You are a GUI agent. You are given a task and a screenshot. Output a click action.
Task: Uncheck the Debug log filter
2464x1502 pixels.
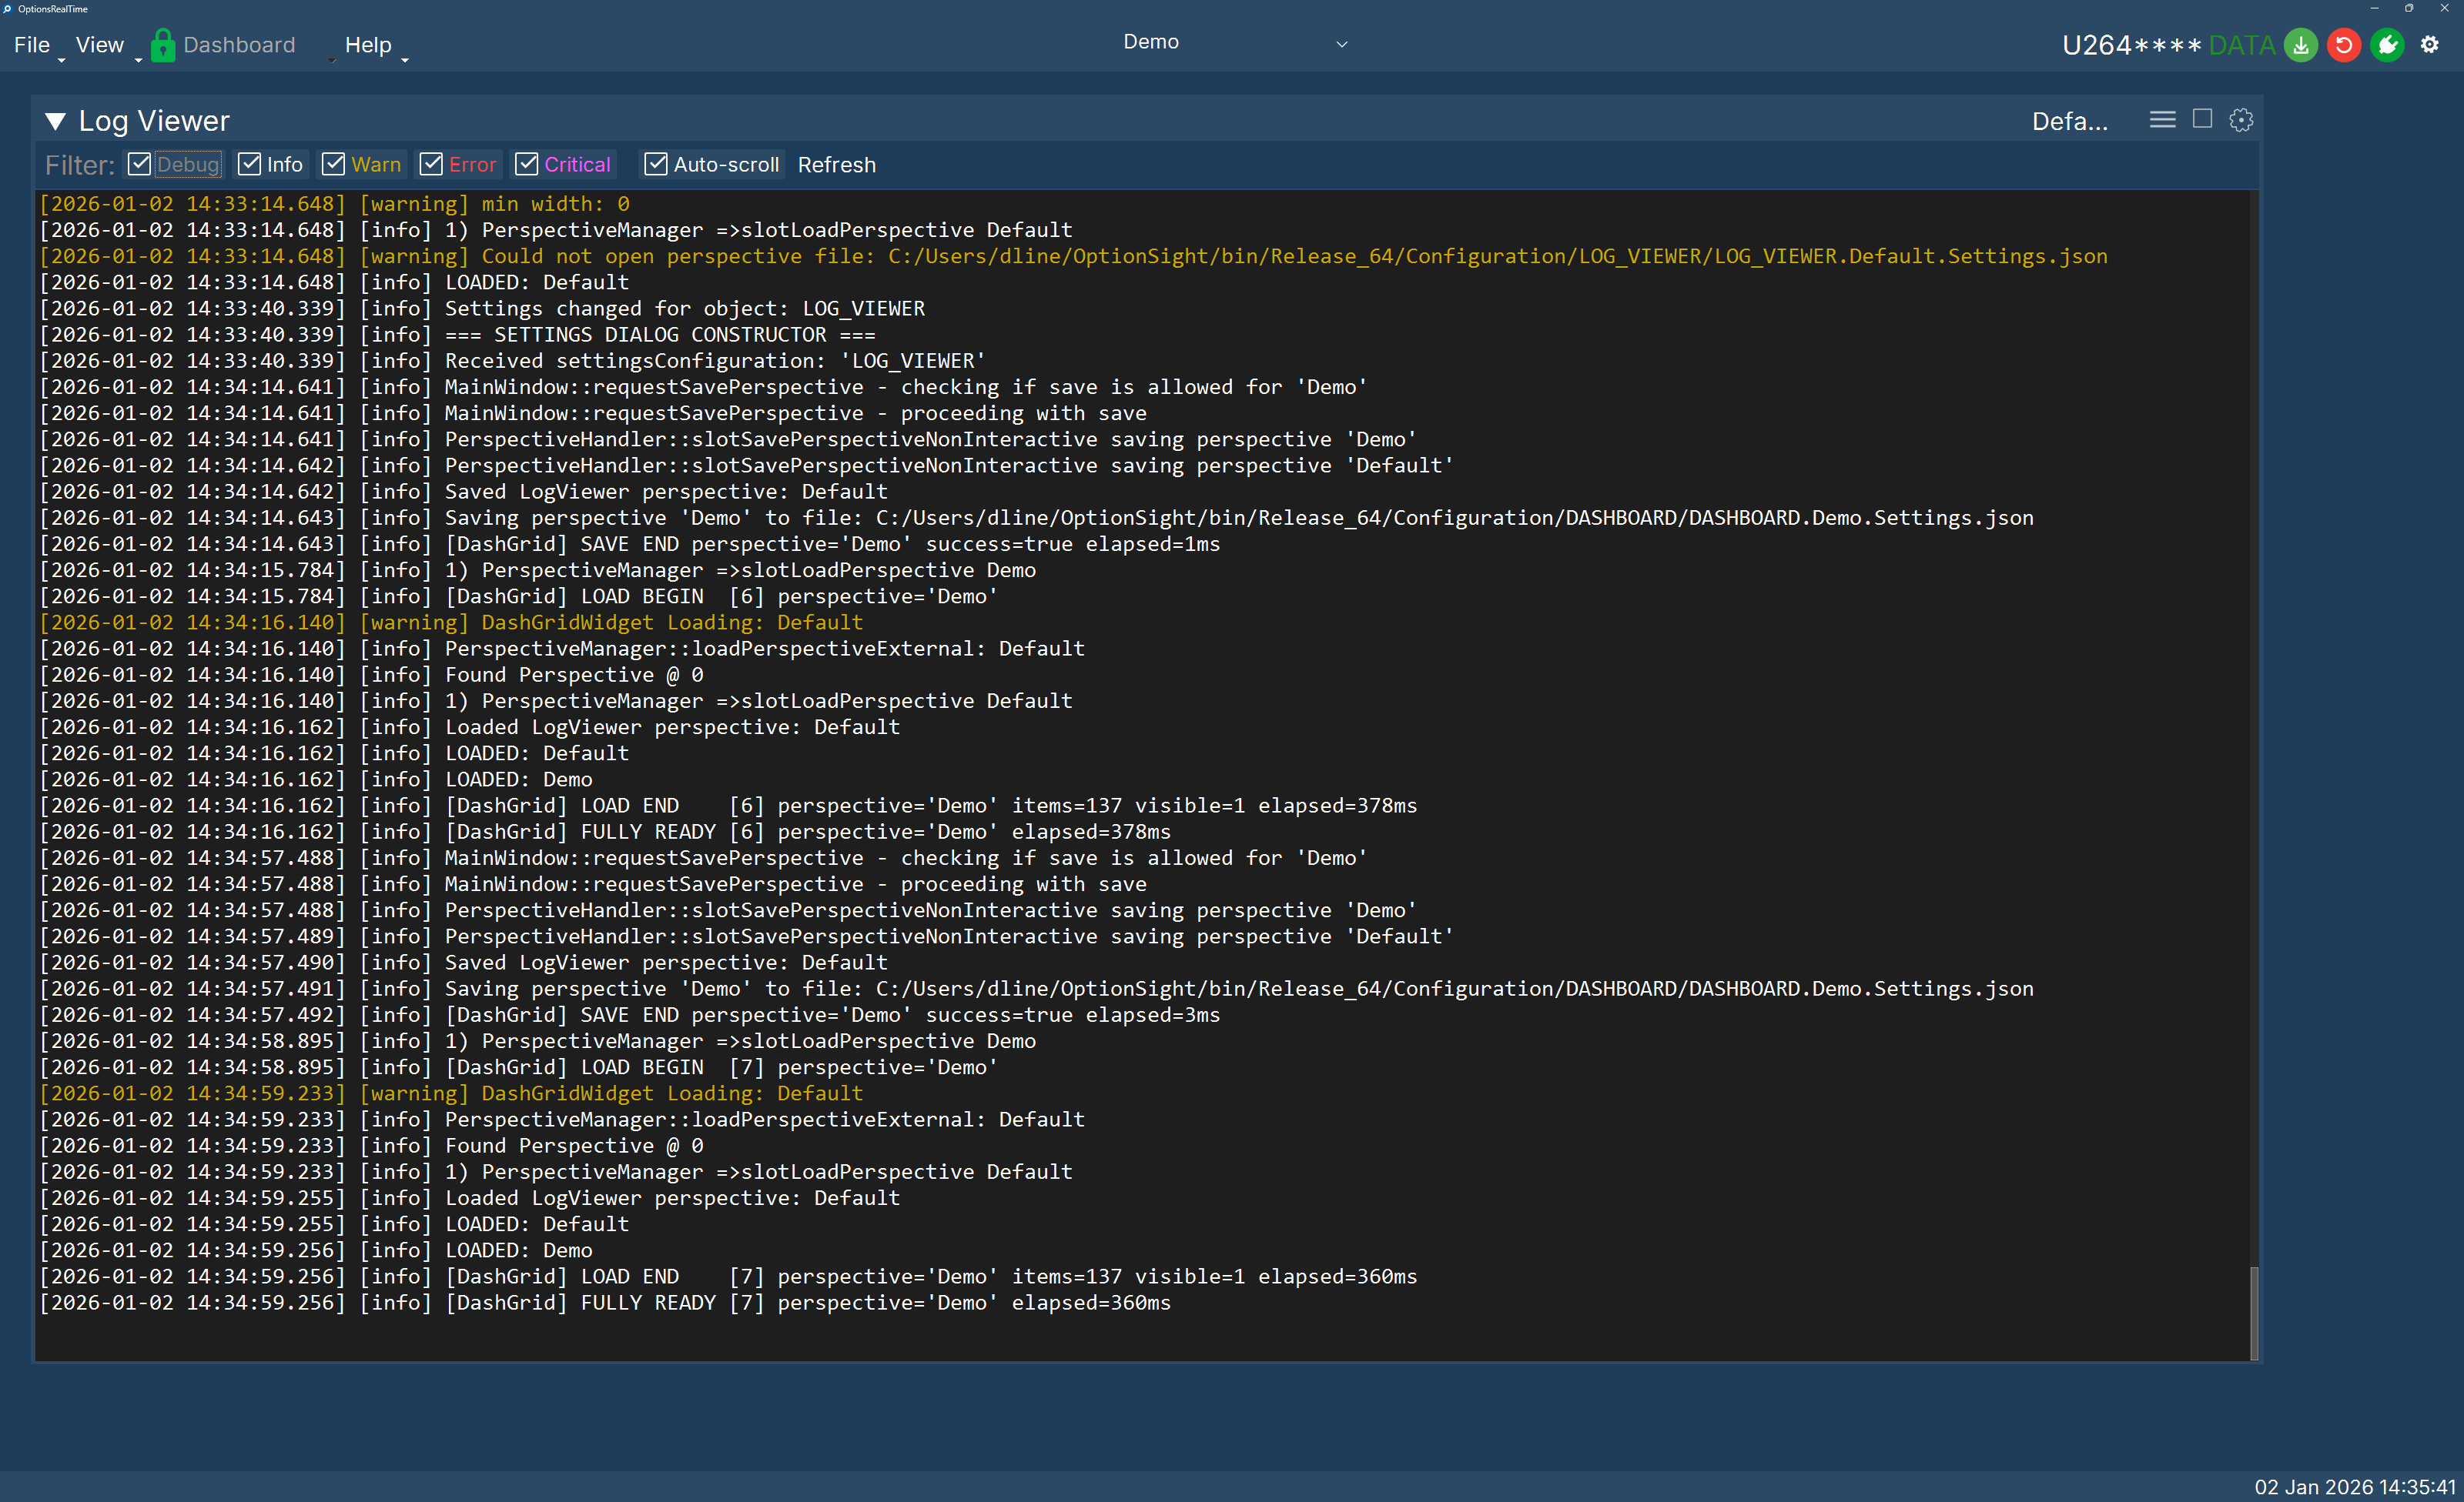[x=139, y=164]
